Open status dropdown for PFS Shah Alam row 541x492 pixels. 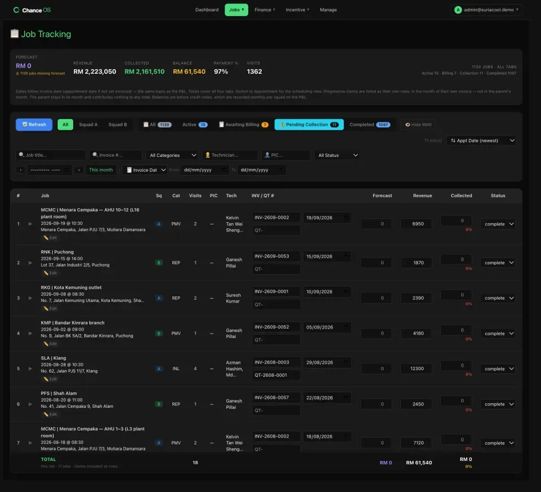498,404
